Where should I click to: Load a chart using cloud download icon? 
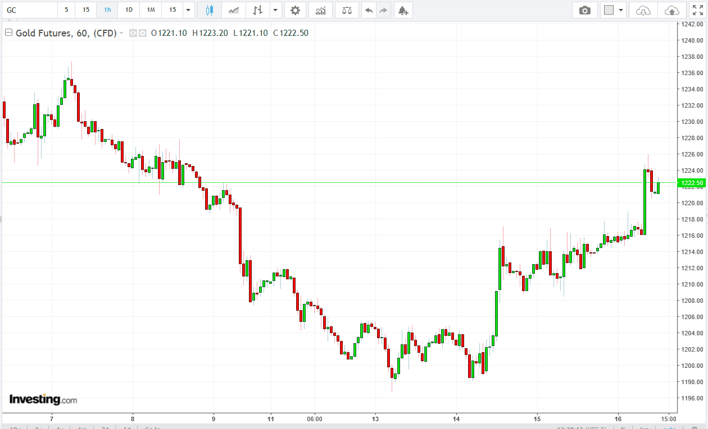[x=643, y=10]
